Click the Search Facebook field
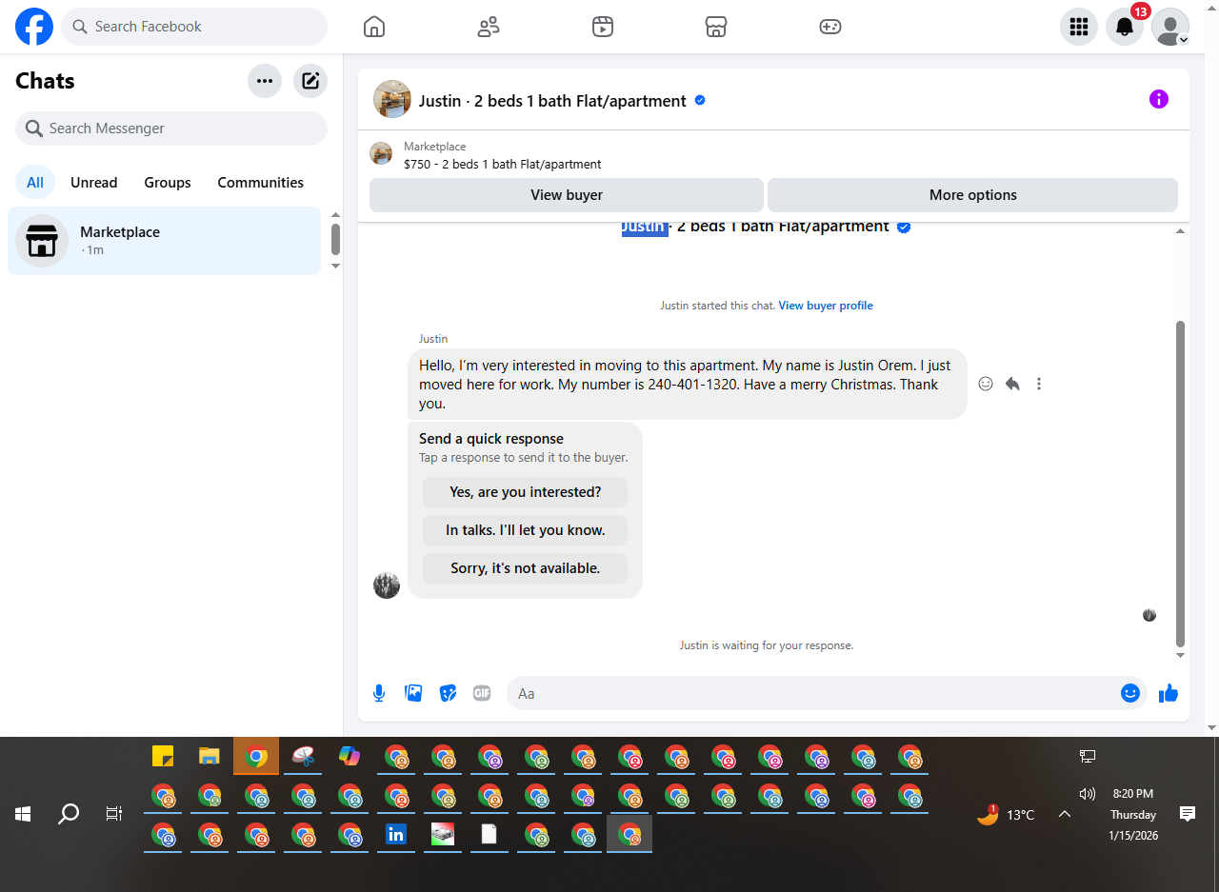The image size is (1219, 892). tap(194, 27)
